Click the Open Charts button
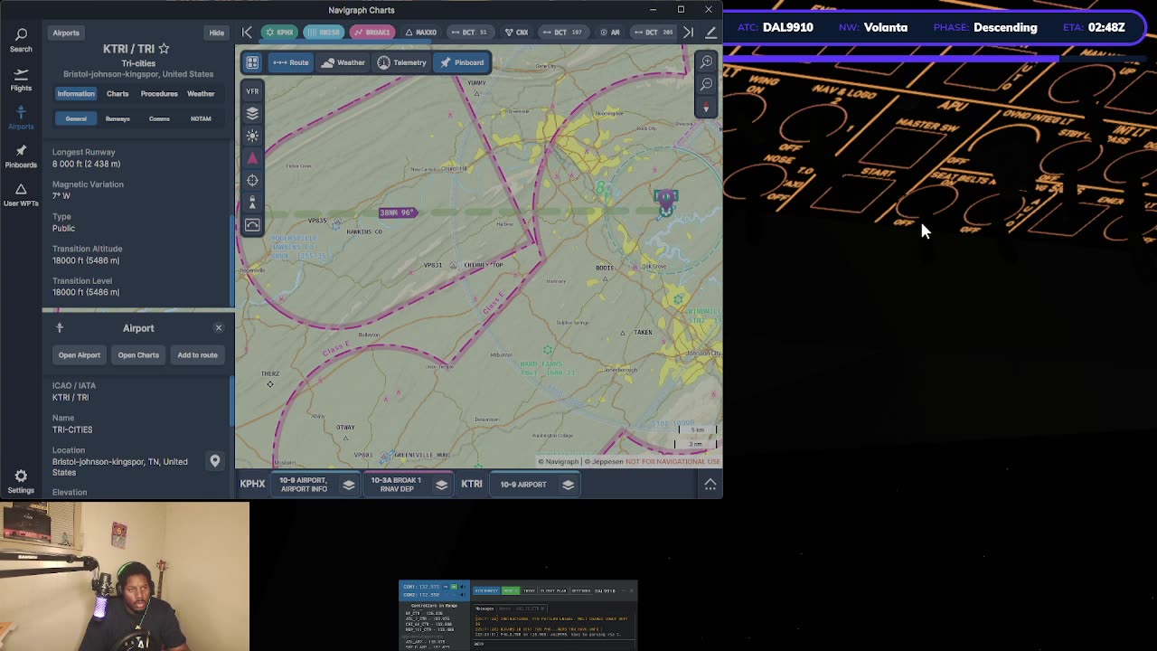The height and width of the screenshot is (651, 1157). [138, 354]
